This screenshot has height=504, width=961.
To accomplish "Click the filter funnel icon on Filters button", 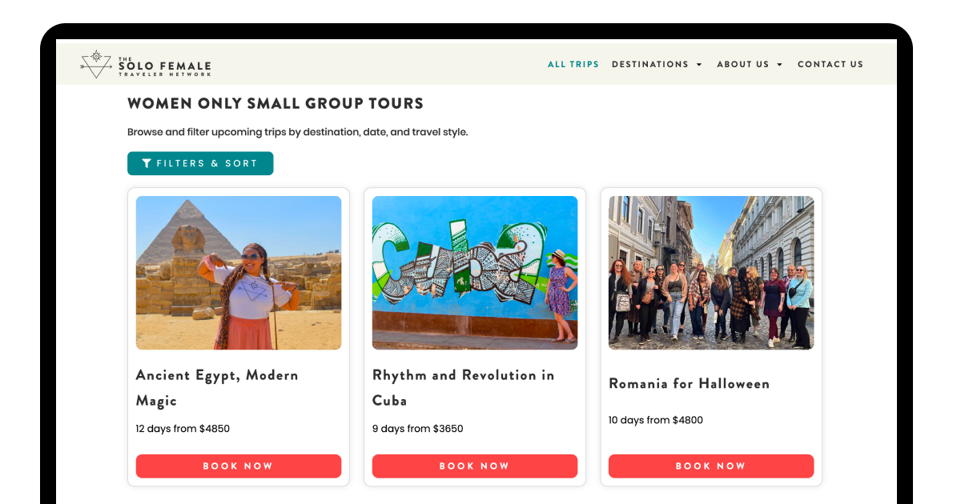I will point(147,163).
